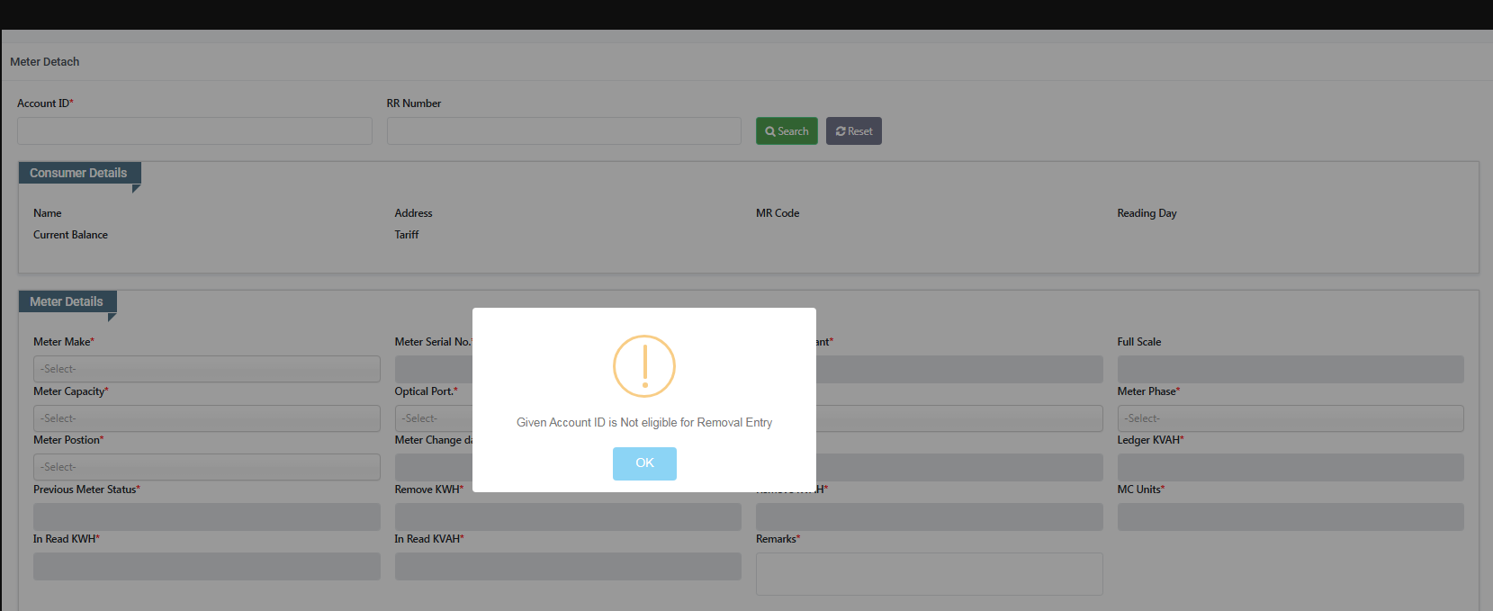This screenshot has height=611, width=1493.
Task: Click the Remove KWH field
Action: (568, 517)
